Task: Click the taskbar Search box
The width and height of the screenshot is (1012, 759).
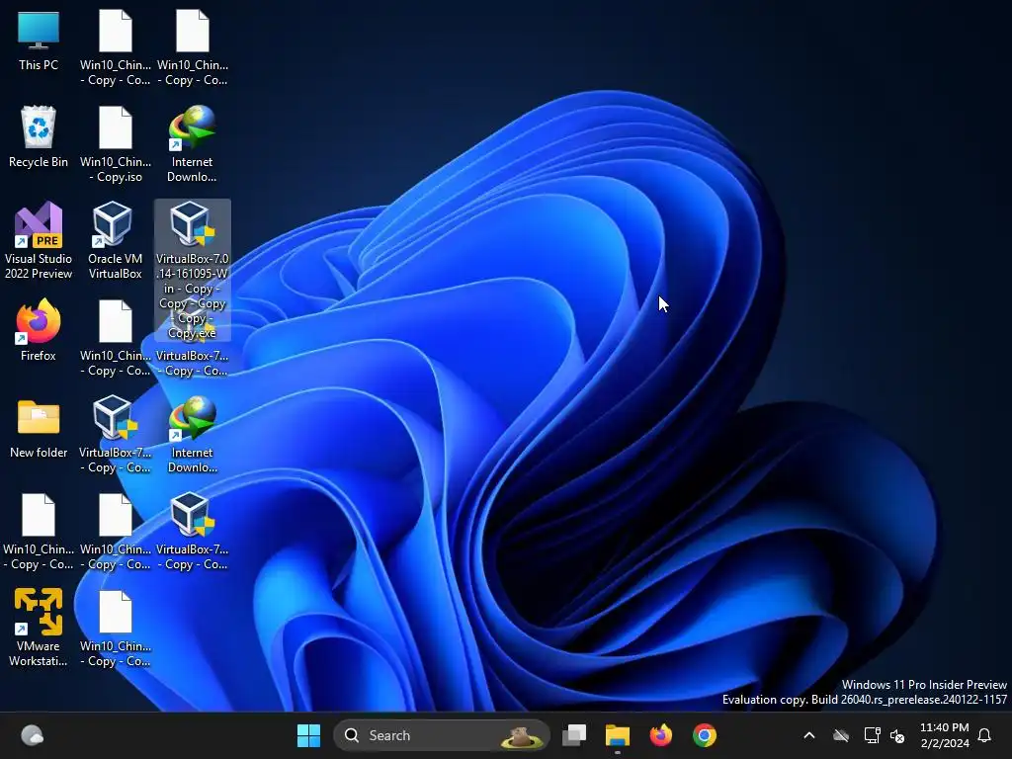Action: (442, 735)
